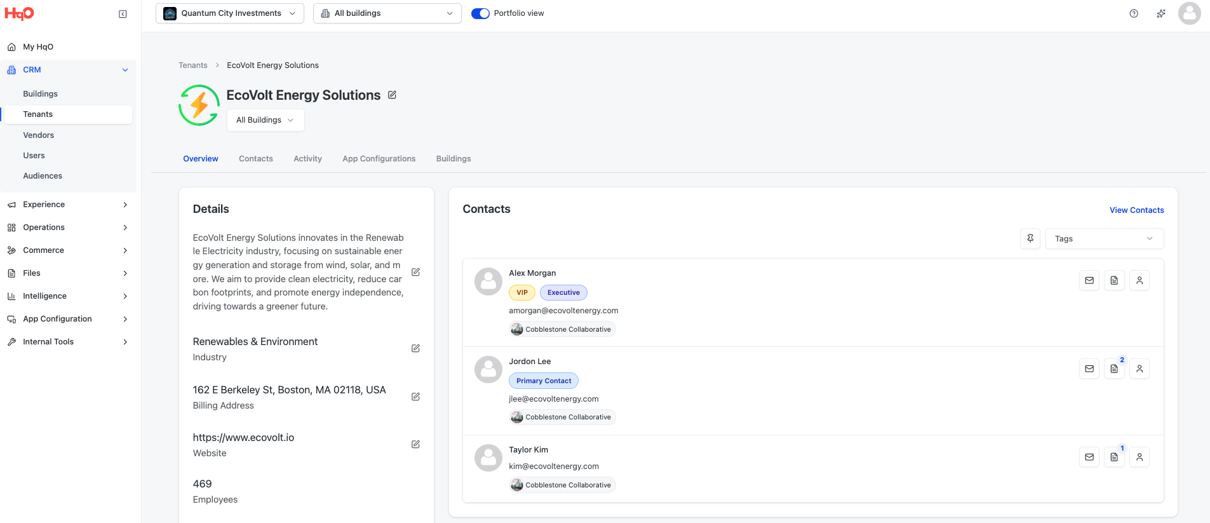Click the pin icon beside Tags
The height and width of the screenshot is (523, 1210).
[1030, 238]
